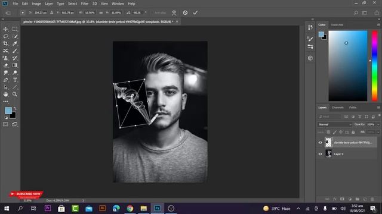
Task: Toggle maintain aspect ratio link
Action: 101,12
